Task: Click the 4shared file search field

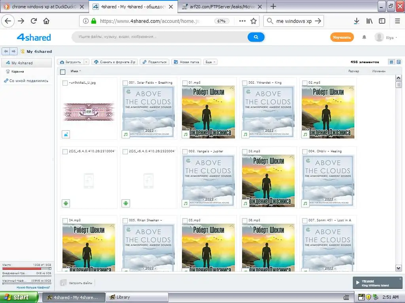Action: [160, 37]
